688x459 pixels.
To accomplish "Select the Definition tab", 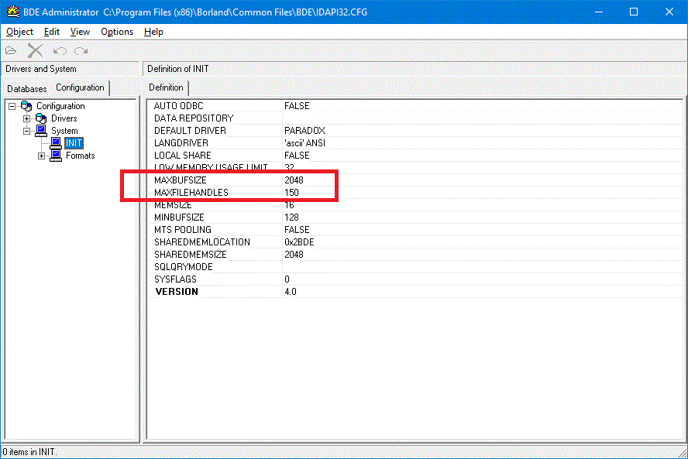I will [x=166, y=88].
